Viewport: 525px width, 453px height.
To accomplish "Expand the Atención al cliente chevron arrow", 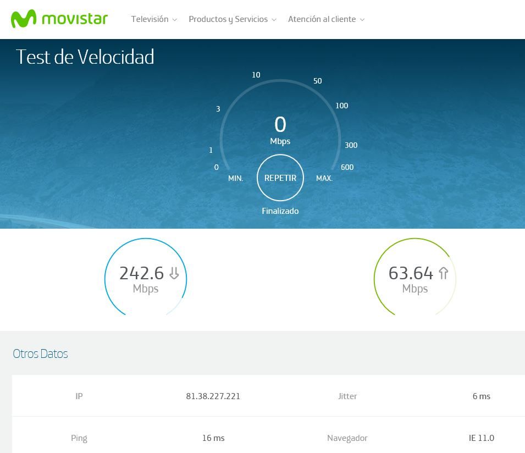I will [x=362, y=20].
